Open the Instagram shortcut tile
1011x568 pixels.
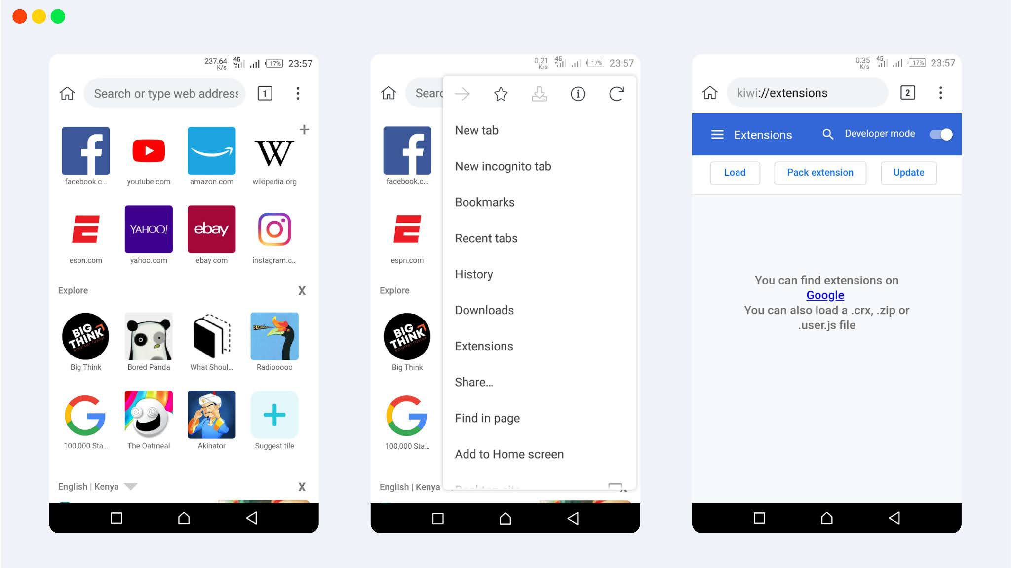click(x=274, y=229)
